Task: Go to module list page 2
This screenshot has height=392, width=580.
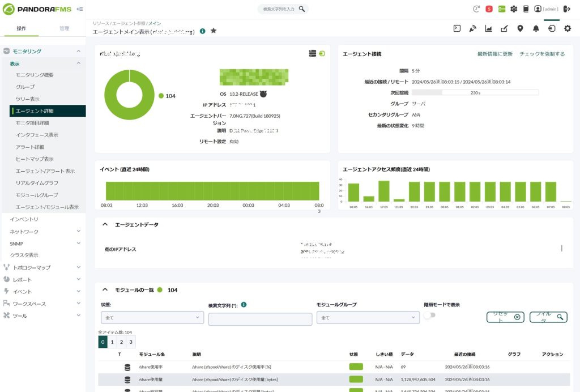Action: coord(121,342)
